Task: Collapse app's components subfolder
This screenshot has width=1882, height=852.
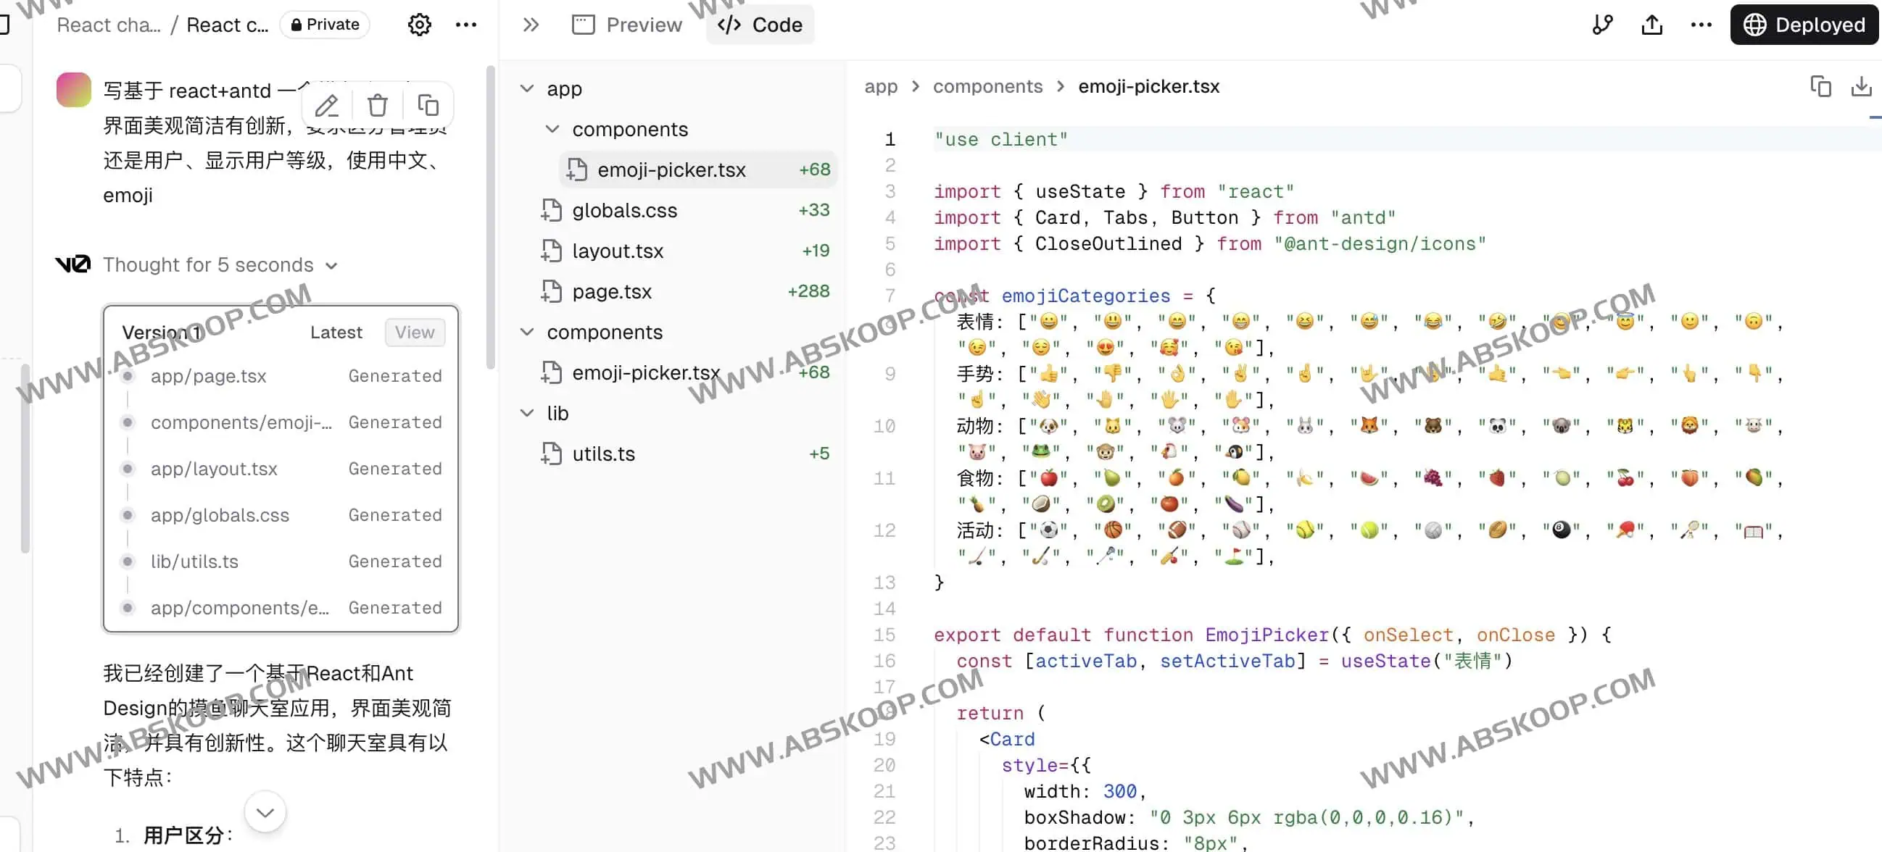Action: [x=552, y=129]
